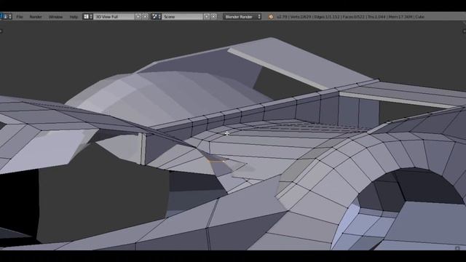Screen dimensions: 466x262
Task: Click the Cube object name in the header stats
Action: [x=419, y=17]
